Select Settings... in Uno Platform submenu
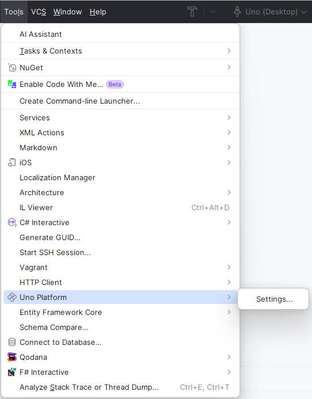The image size is (312, 399). tap(273, 299)
